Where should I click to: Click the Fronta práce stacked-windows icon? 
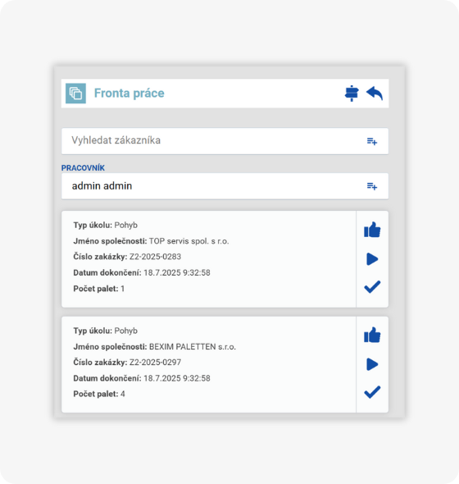[x=75, y=94]
